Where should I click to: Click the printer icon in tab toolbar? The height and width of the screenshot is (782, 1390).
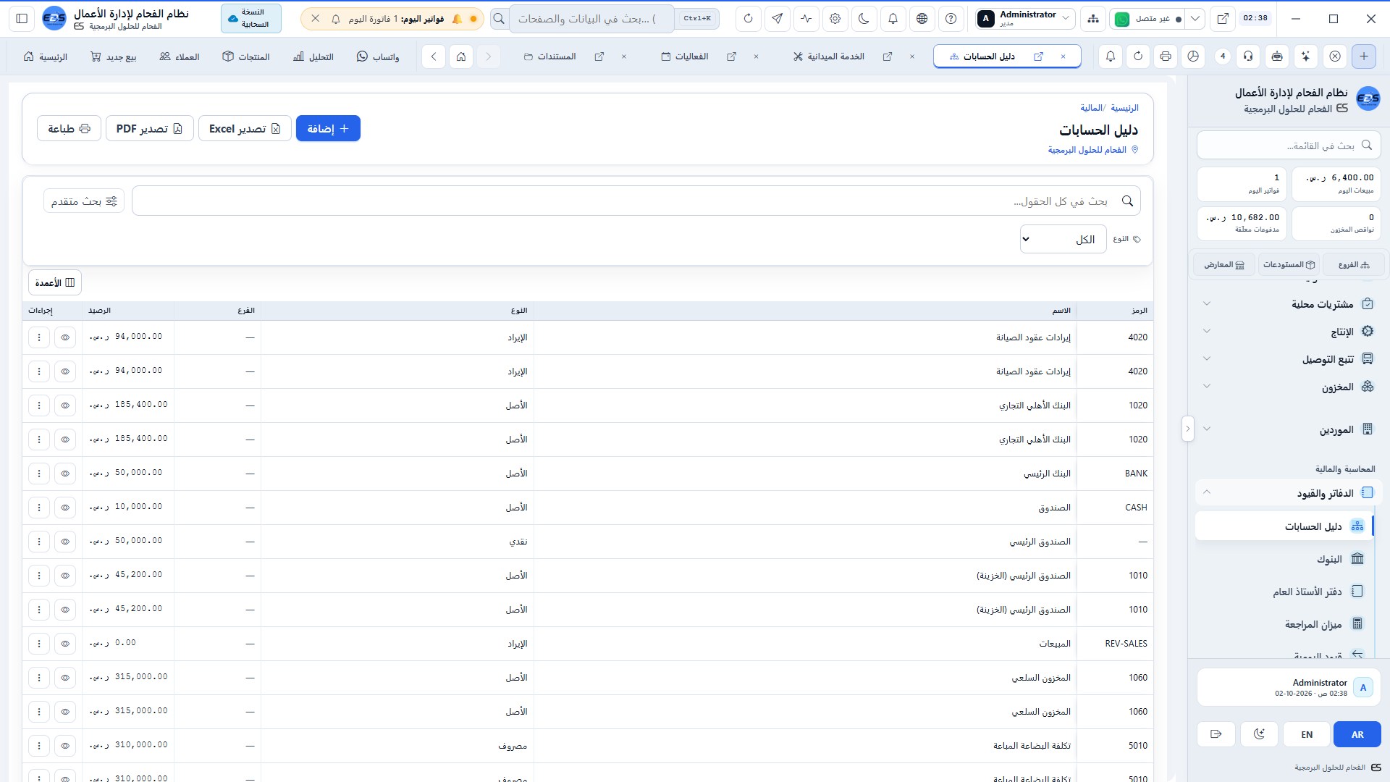(1166, 56)
